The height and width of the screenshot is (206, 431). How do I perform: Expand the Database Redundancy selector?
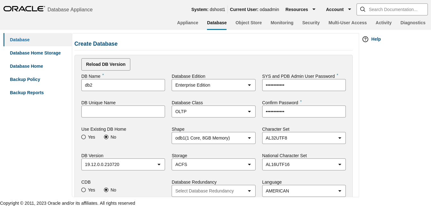click(x=249, y=191)
